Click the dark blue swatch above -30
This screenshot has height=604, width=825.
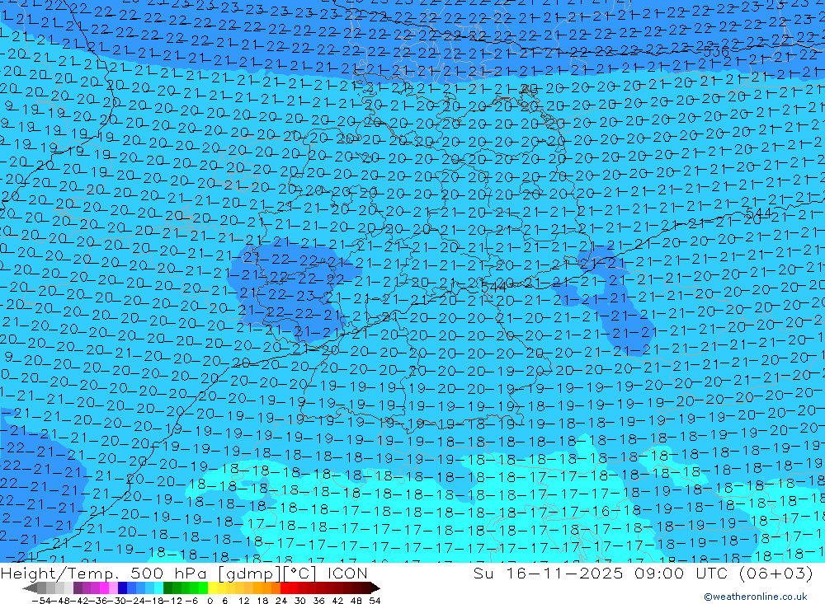[x=122, y=588]
